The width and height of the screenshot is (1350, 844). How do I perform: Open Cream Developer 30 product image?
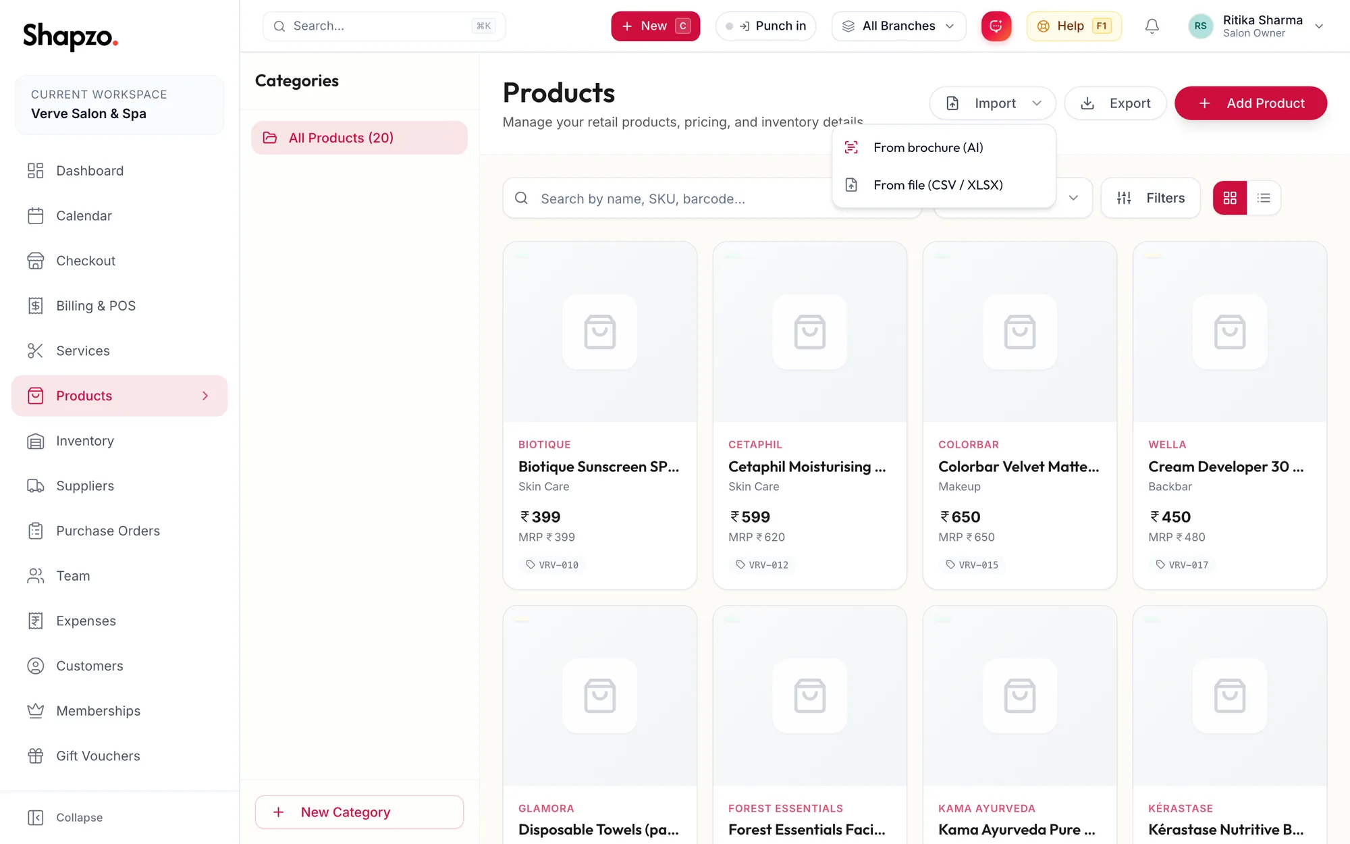point(1230,332)
